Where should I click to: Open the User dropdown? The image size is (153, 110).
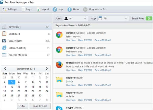[76, 18]
